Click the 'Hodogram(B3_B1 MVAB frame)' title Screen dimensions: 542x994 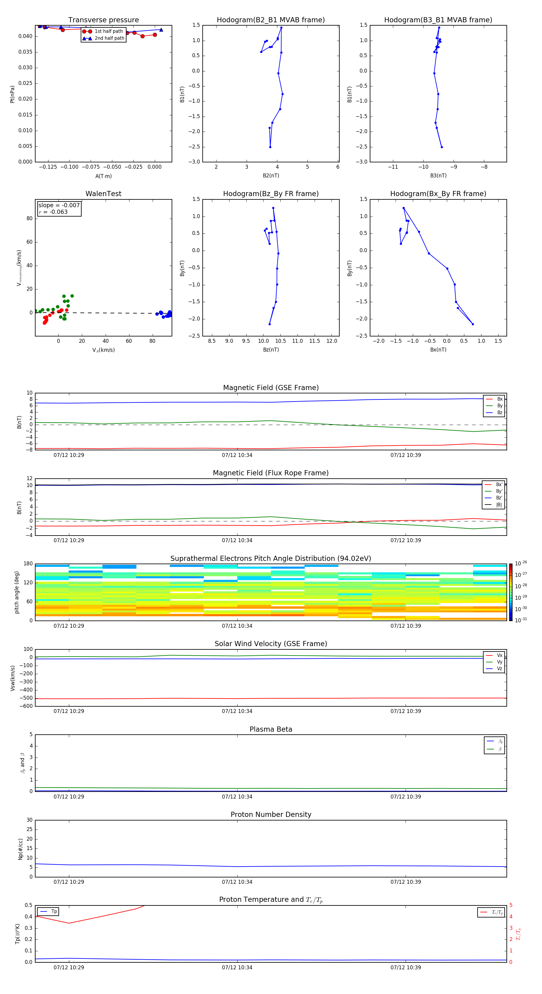pyautogui.click(x=438, y=20)
